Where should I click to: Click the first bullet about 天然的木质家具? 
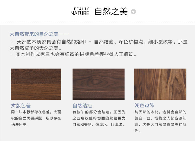pyautogui.click(x=99, y=45)
